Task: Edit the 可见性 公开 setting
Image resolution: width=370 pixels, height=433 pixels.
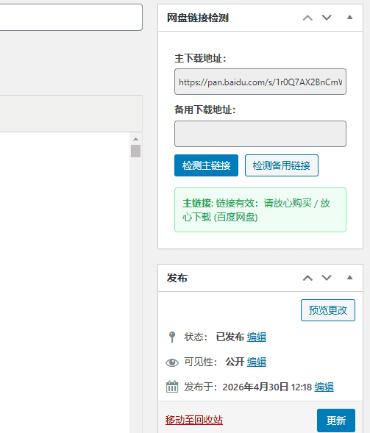Action: pyautogui.click(x=257, y=362)
